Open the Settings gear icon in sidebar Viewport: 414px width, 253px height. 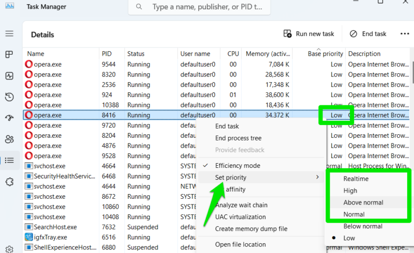(x=9, y=249)
